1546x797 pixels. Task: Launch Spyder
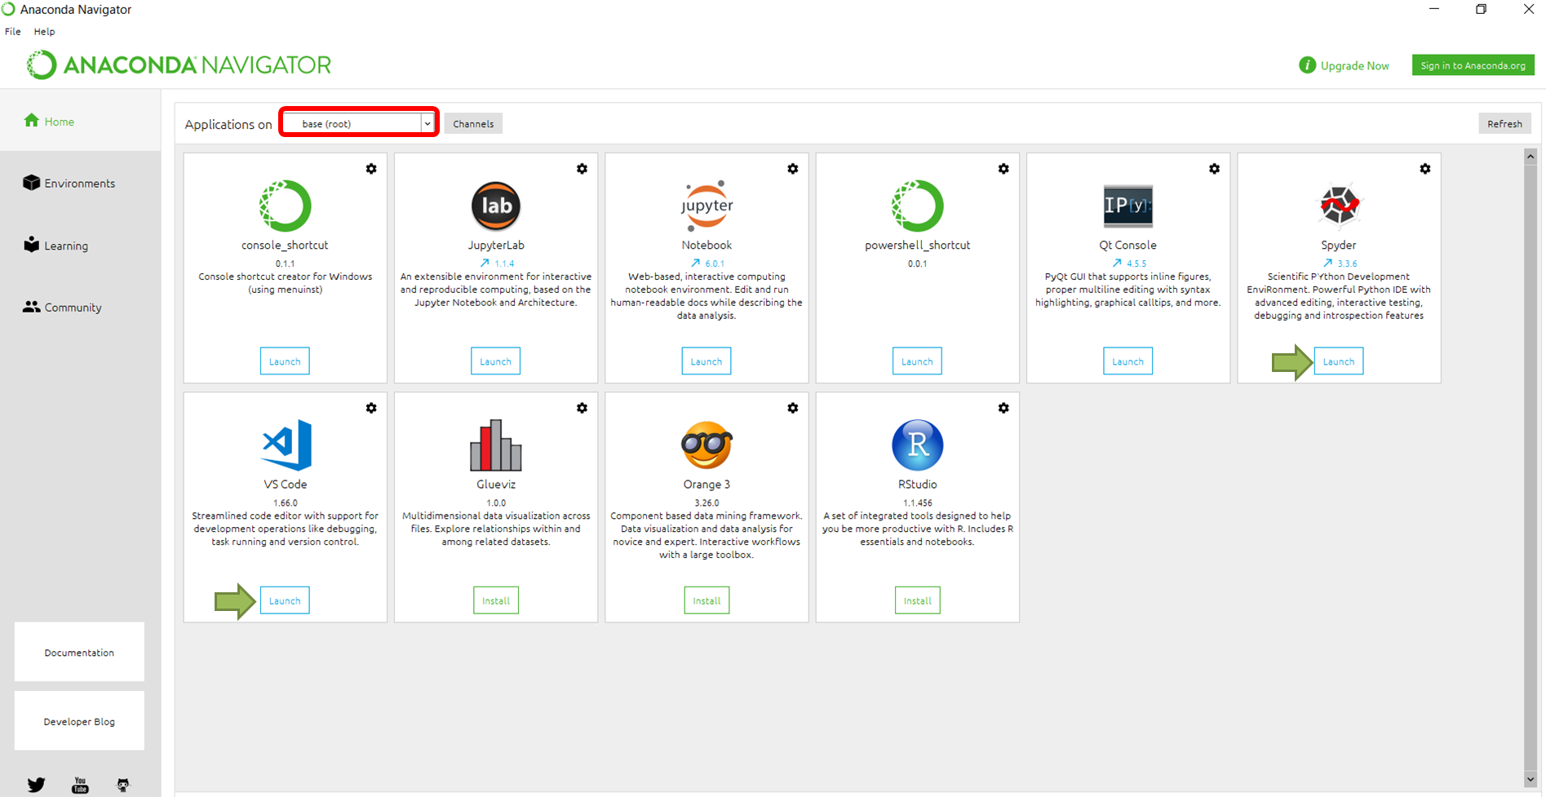(1339, 361)
